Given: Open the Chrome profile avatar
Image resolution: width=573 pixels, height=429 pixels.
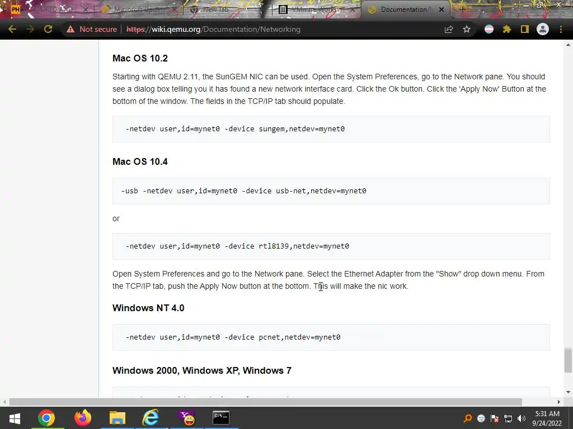Looking at the screenshot, I should [x=543, y=29].
